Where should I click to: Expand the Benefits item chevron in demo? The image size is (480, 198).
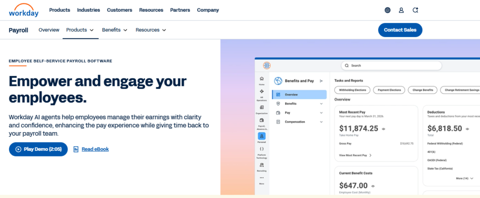click(x=321, y=104)
